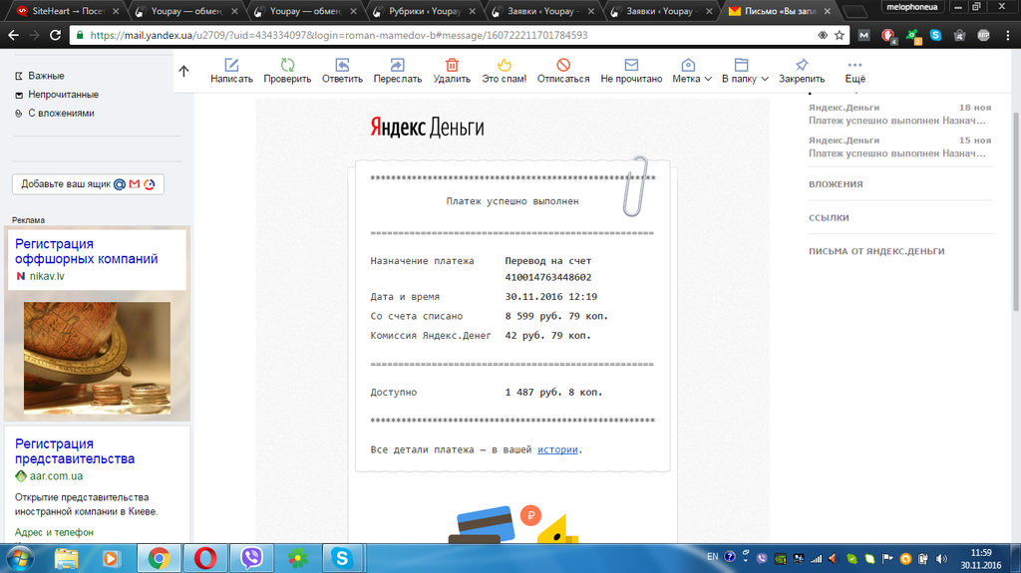1021x573 pixels.
Task: Expand the ССЫЛКИ section
Action: pyautogui.click(x=829, y=217)
